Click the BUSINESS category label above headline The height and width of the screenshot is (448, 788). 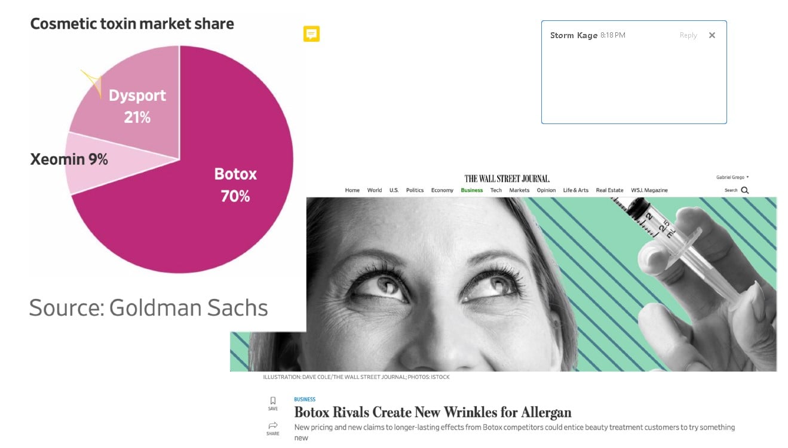coord(305,400)
